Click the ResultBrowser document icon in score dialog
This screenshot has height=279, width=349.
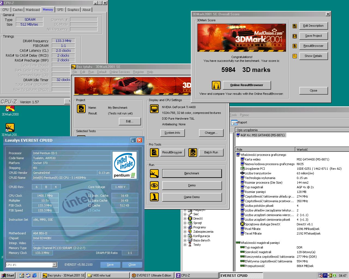tap(295, 46)
